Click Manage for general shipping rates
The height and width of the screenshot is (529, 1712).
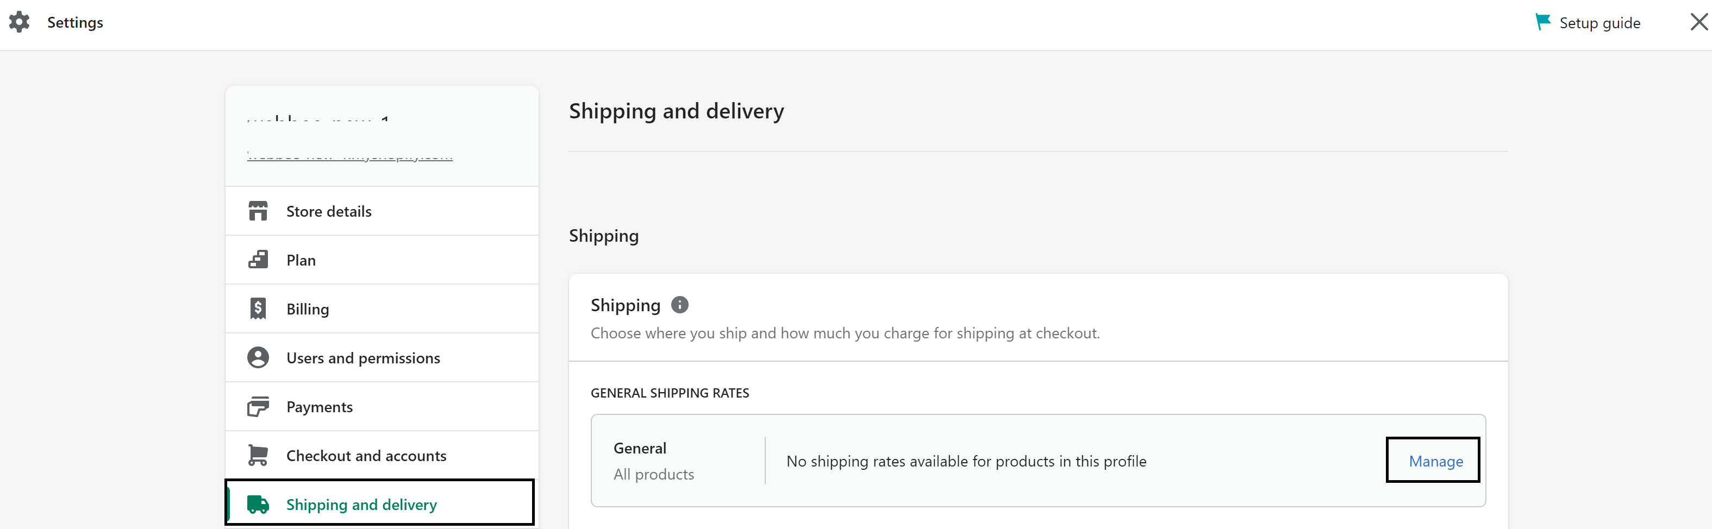tap(1435, 461)
